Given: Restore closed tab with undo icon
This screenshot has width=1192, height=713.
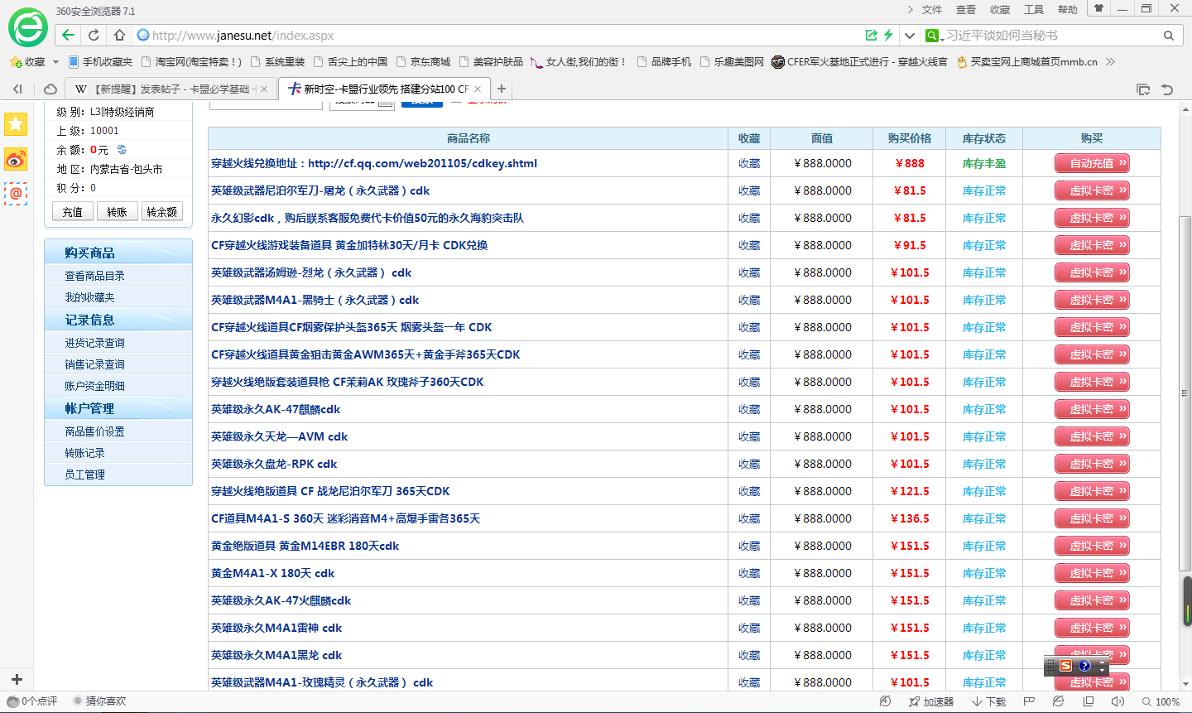Looking at the screenshot, I should [x=1167, y=89].
